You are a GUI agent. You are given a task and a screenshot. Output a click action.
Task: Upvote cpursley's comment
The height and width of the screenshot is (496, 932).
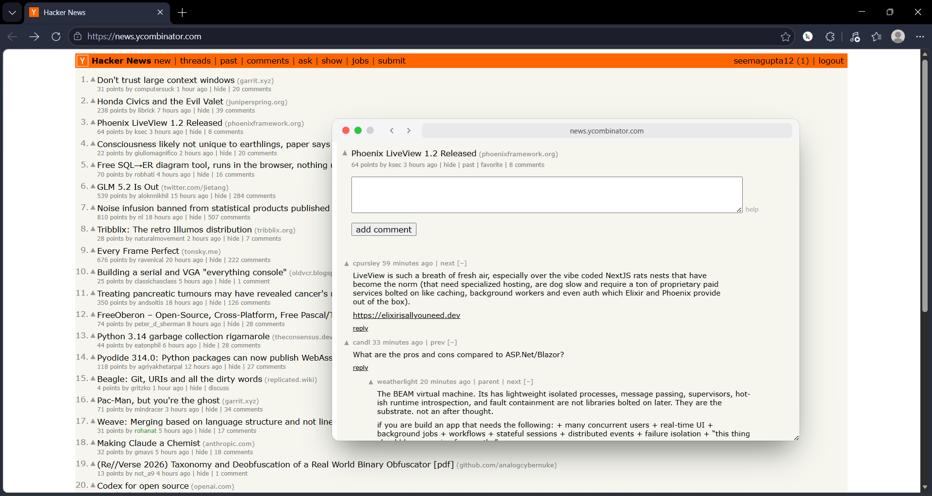point(347,264)
